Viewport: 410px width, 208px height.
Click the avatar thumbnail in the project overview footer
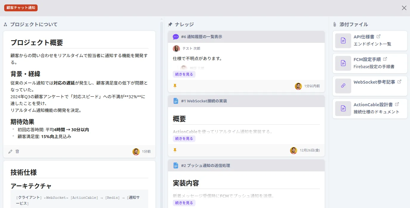[x=136, y=151]
